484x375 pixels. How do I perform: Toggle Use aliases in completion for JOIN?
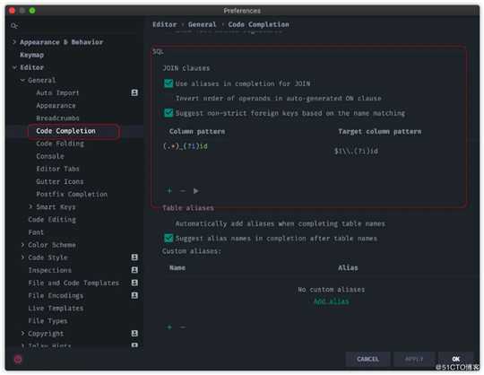[169, 83]
